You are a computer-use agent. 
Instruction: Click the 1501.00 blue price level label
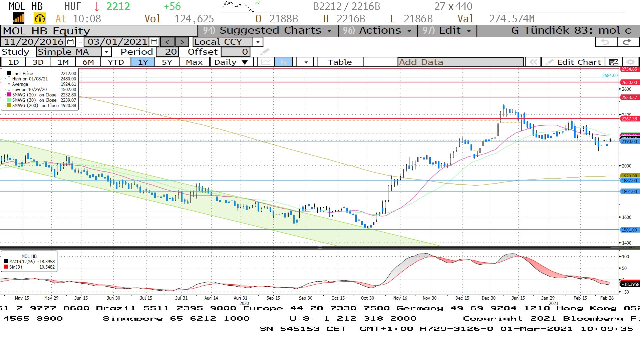pos(629,230)
